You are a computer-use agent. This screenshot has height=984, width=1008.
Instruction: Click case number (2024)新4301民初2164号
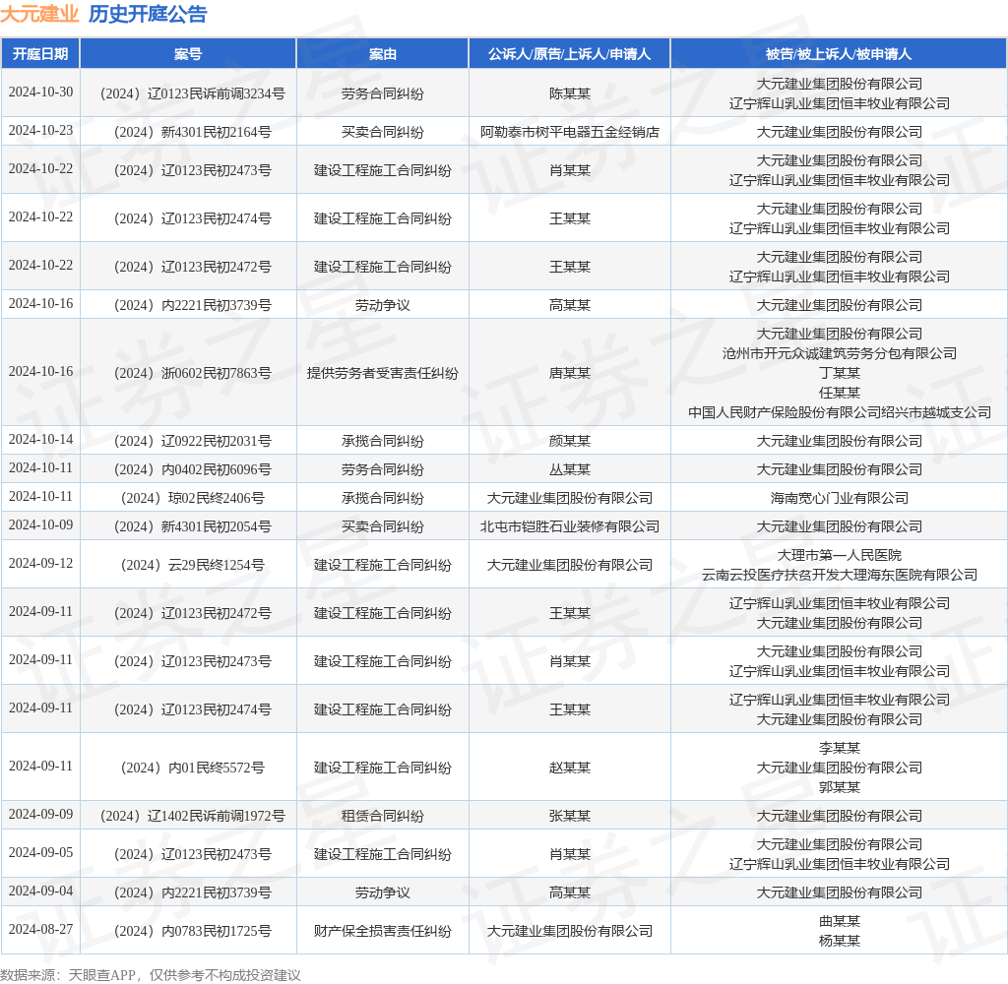(192, 133)
